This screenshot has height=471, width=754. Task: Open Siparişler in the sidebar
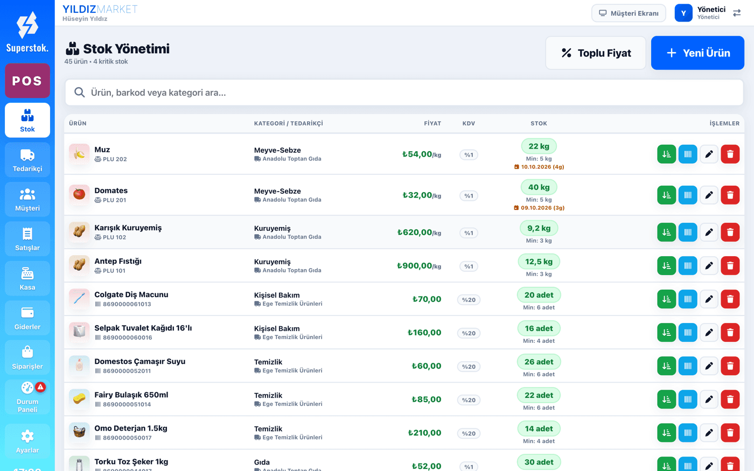[x=27, y=358]
